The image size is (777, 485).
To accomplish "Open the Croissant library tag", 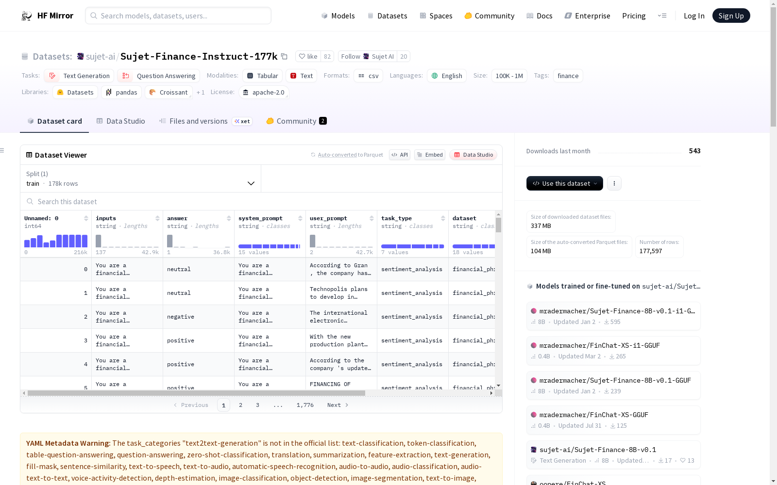I will point(169,92).
